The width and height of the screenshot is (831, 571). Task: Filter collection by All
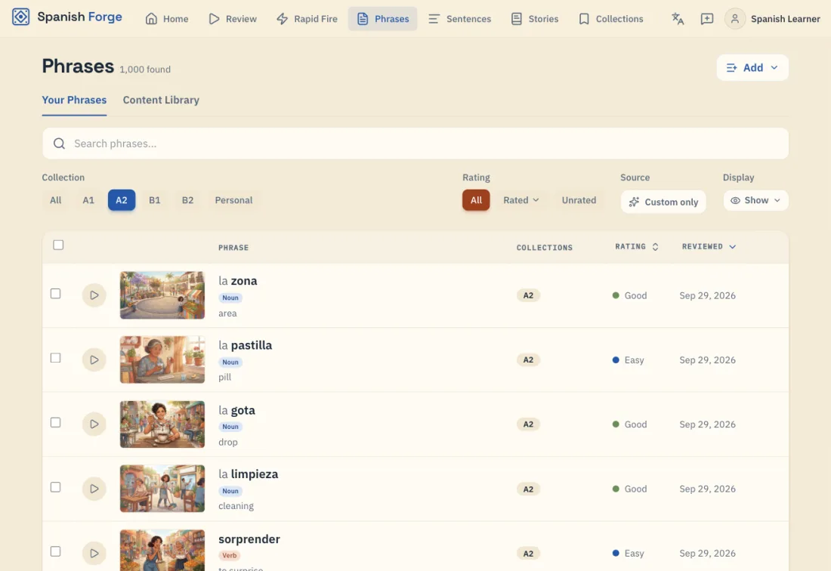click(x=56, y=200)
